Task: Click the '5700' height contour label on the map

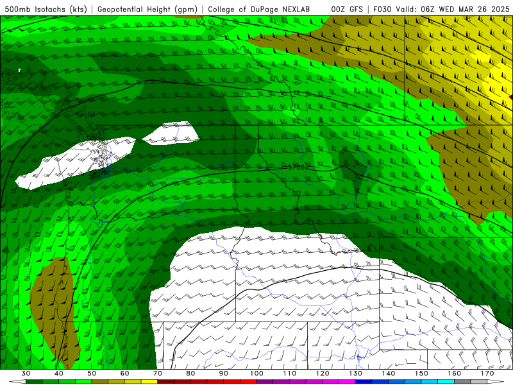Action: (x=296, y=167)
